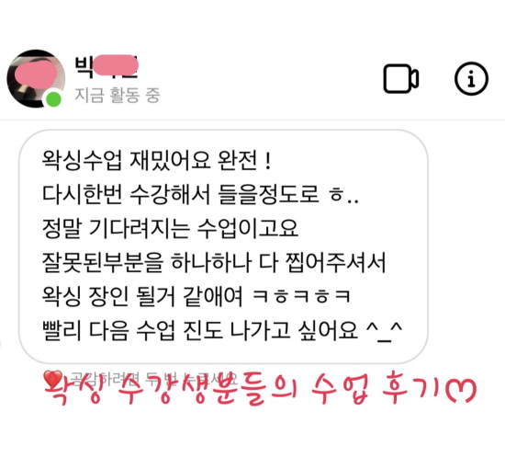Screen dimensions: 505x469
Task: Click the pink blob hiding the username
Action: (x=116, y=65)
